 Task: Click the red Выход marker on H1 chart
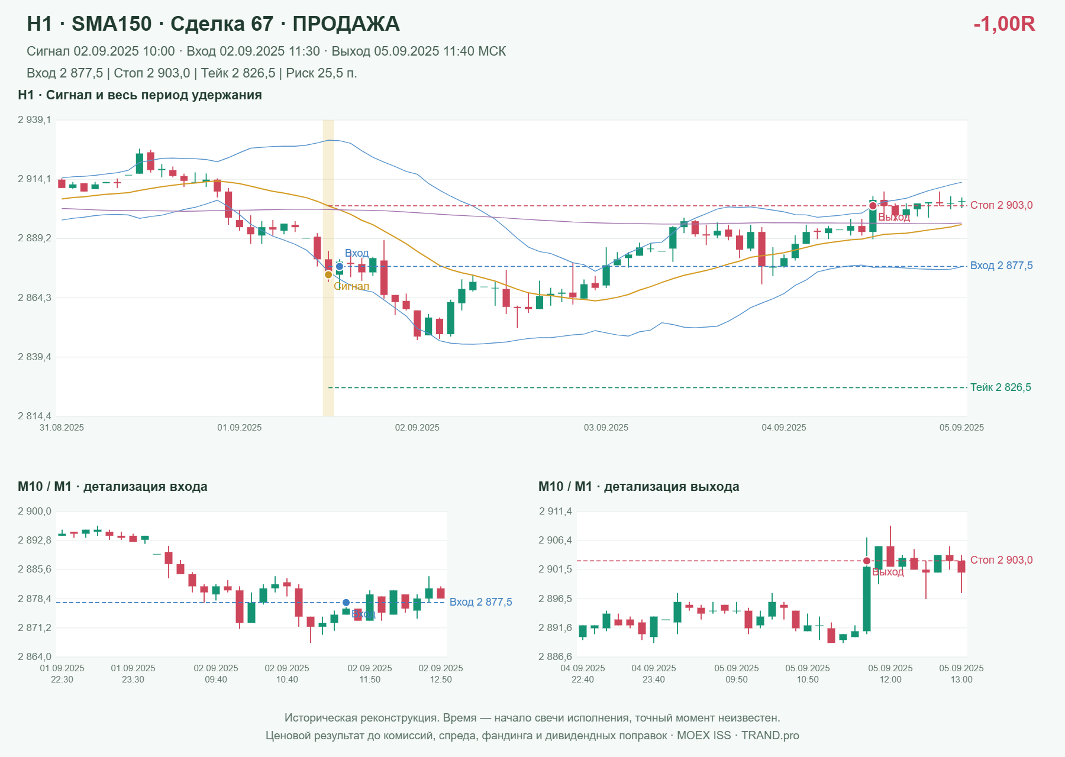point(873,206)
